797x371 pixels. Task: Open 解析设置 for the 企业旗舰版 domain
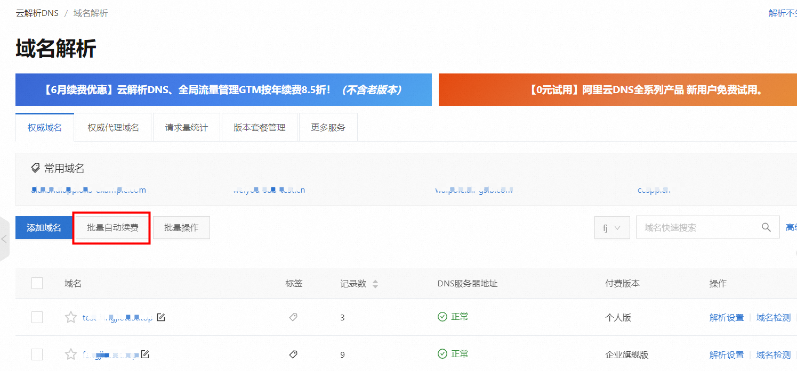[x=727, y=354]
